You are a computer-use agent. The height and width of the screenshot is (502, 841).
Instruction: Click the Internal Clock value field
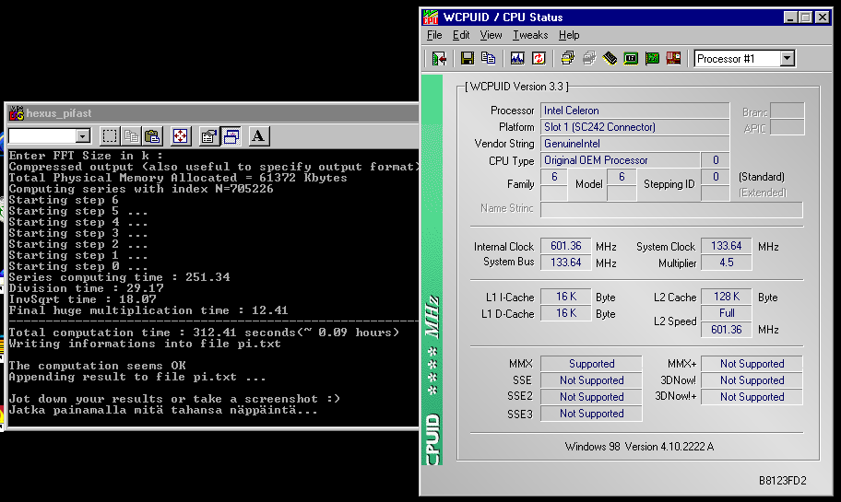[x=566, y=247]
